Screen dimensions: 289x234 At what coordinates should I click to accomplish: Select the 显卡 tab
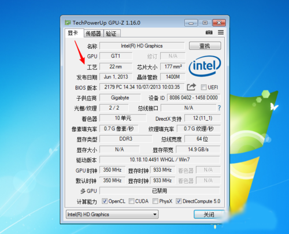tap(74, 33)
